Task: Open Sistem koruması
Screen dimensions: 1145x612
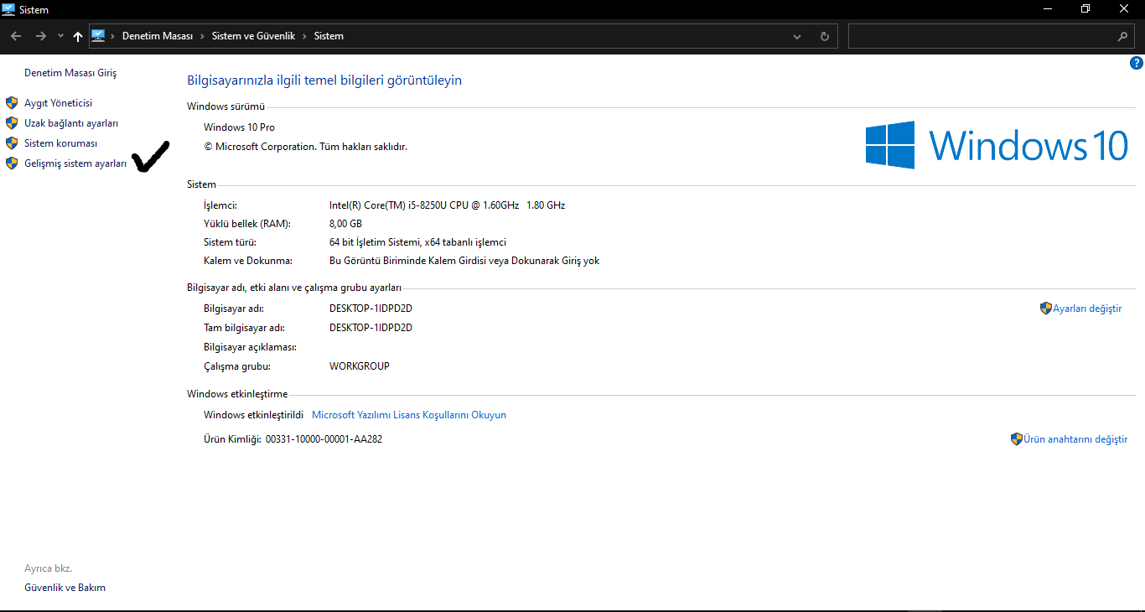Action: click(60, 143)
